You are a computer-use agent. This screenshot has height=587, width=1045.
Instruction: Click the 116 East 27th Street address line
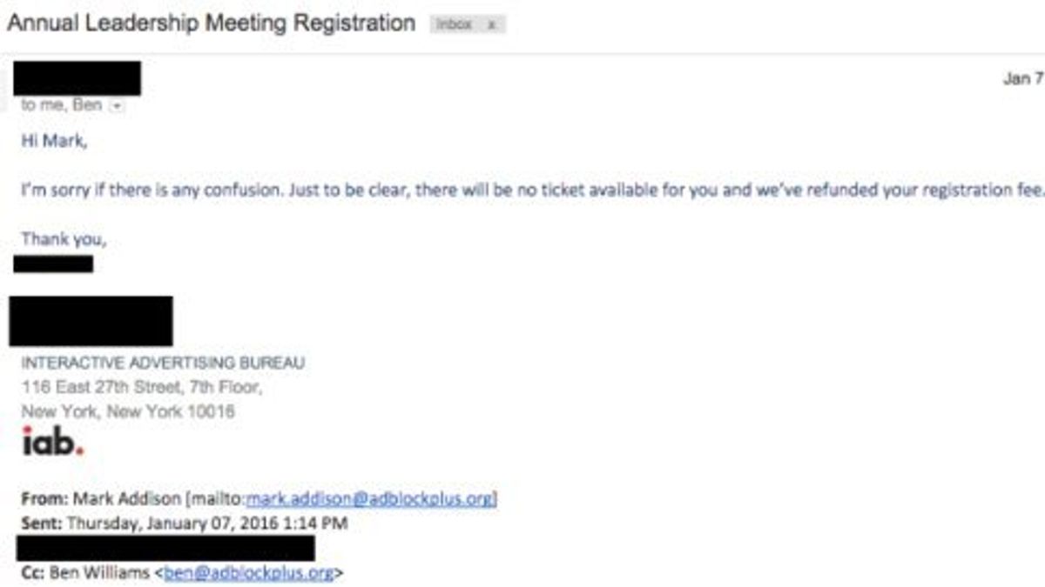[x=141, y=388]
